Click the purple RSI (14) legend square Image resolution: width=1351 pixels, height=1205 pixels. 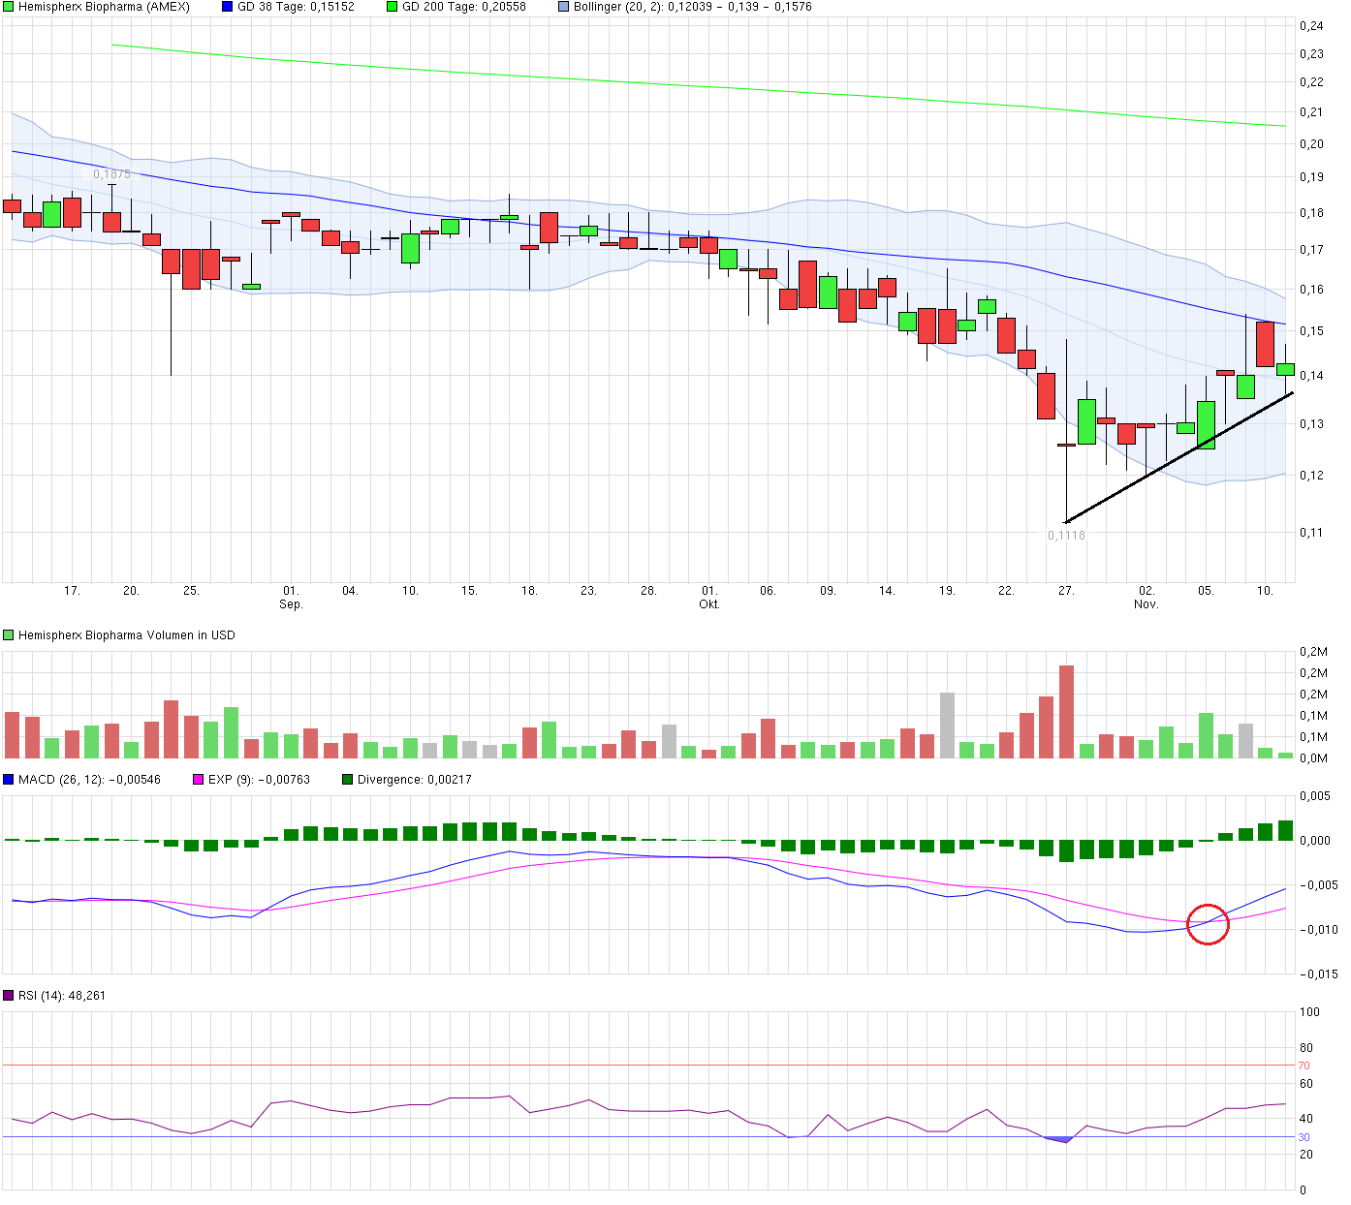[9, 996]
